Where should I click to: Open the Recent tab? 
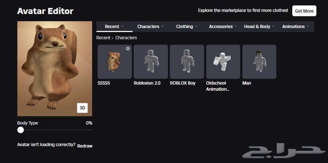click(x=114, y=27)
